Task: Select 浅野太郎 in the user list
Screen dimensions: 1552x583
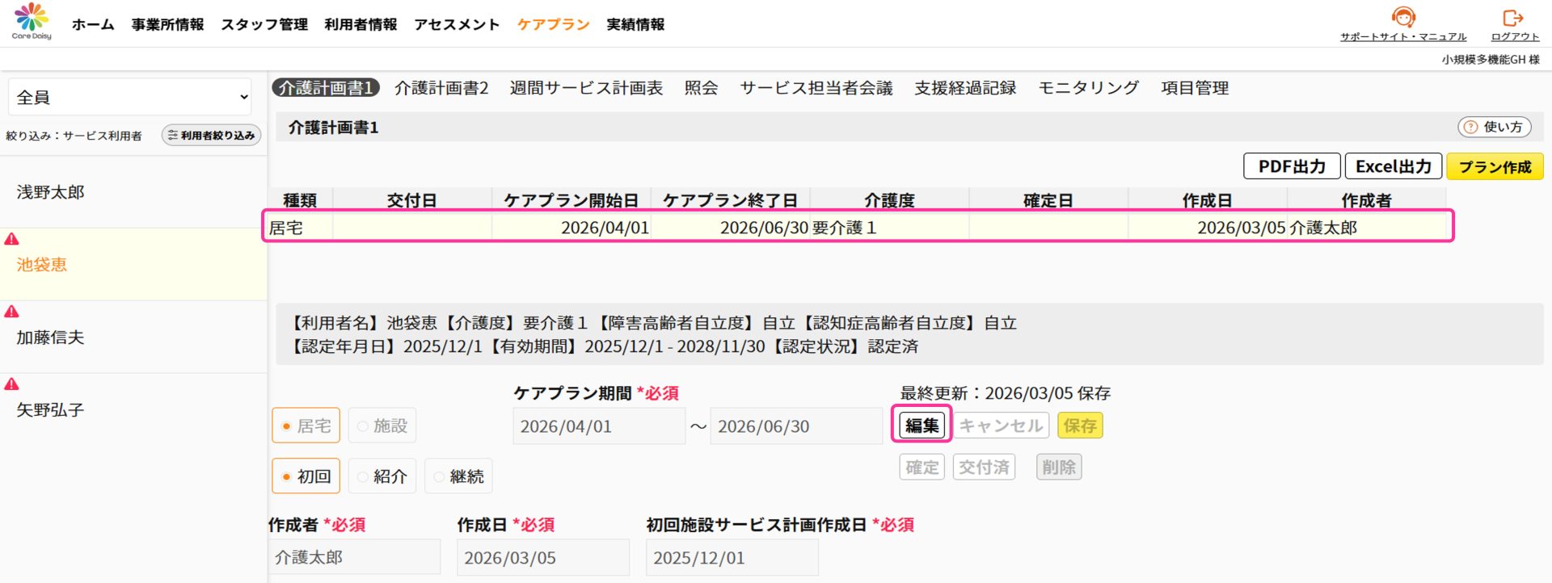Action: click(51, 192)
